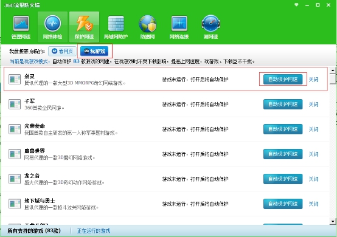This screenshot has height=237, width=337.
Task: Close the 360流量防火墙 window
Action: (328, 5)
